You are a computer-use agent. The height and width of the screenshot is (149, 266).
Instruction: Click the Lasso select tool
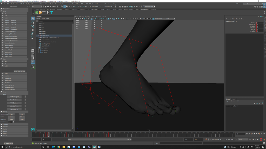coord(33,23)
